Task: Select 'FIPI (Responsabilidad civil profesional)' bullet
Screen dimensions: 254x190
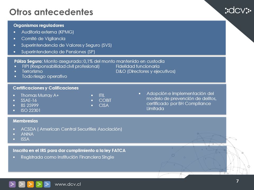Action: 61,66
